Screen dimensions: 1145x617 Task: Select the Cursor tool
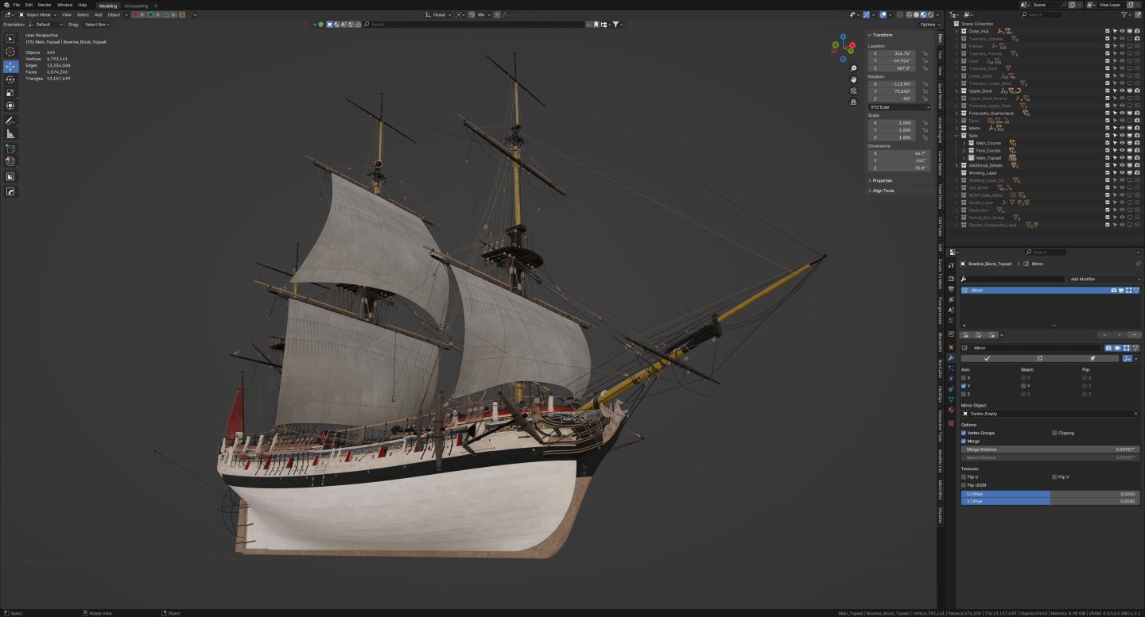pyautogui.click(x=10, y=52)
